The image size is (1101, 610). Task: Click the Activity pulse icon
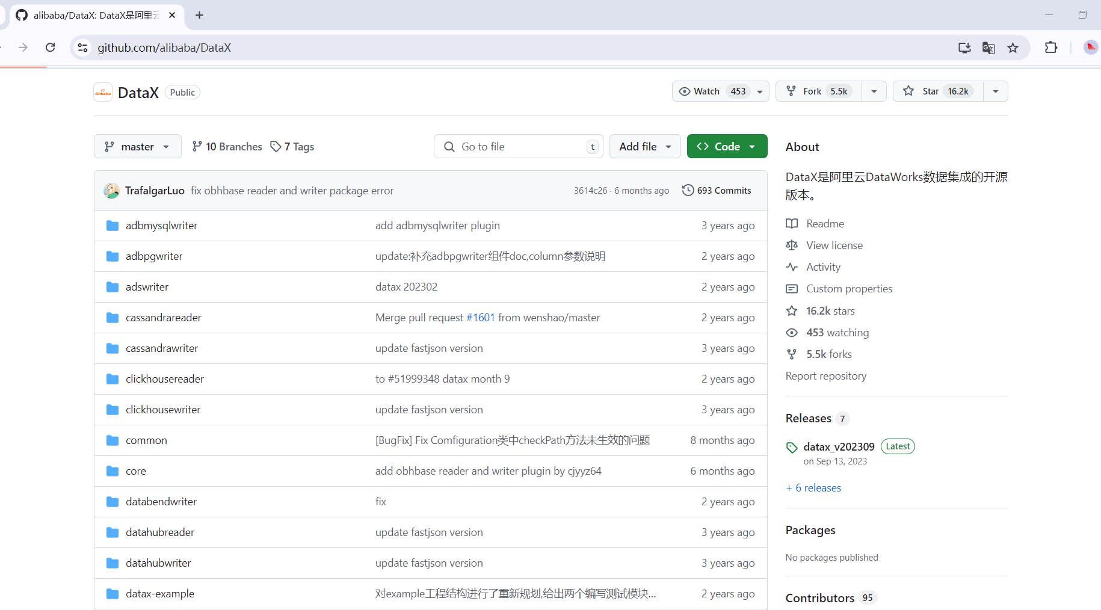(x=792, y=267)
